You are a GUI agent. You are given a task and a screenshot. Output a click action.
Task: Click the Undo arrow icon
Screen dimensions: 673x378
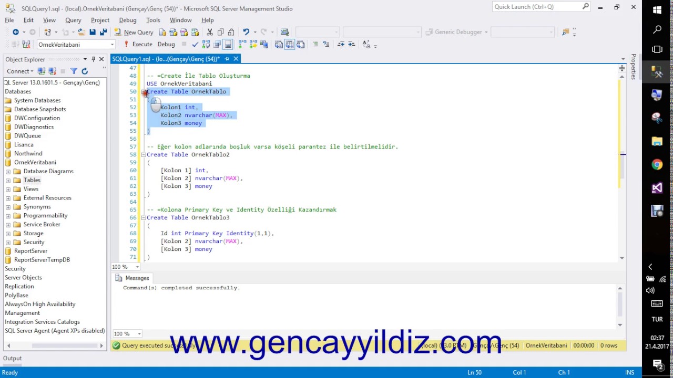pyautogui.click(x=246, y=32)
